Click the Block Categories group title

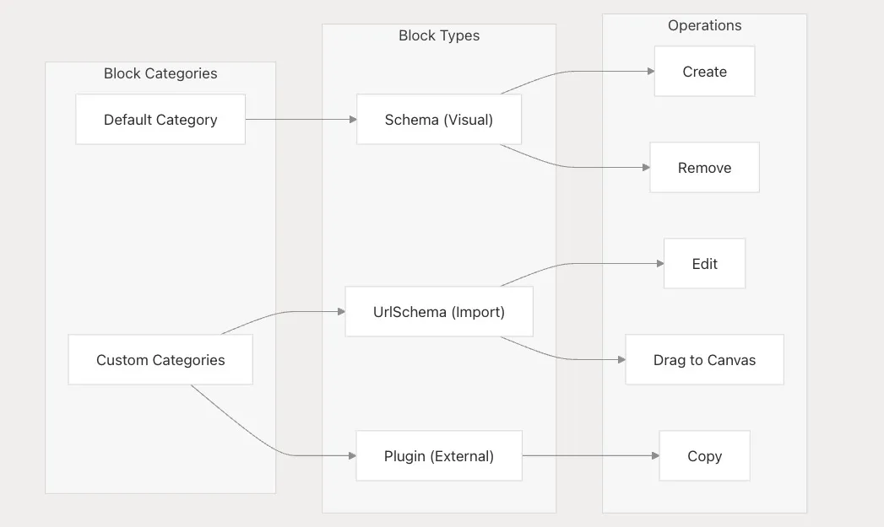click(x=160, y=73)
